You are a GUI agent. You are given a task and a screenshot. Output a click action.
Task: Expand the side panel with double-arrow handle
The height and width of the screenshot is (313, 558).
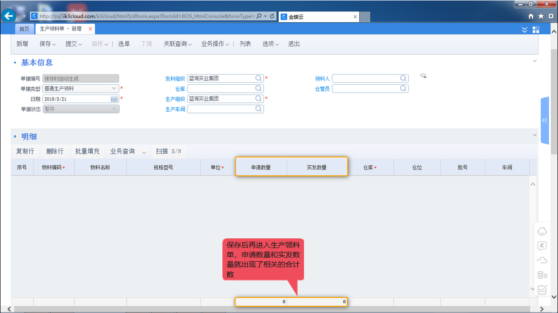tap(545, 121)
